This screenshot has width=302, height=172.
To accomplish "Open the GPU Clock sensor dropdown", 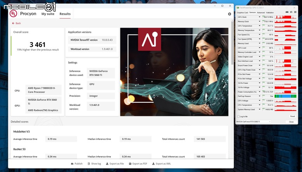I will (x=259, y=17).
